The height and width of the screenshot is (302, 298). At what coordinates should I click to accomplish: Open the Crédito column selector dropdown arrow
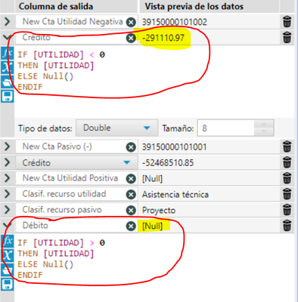[127, 162]
